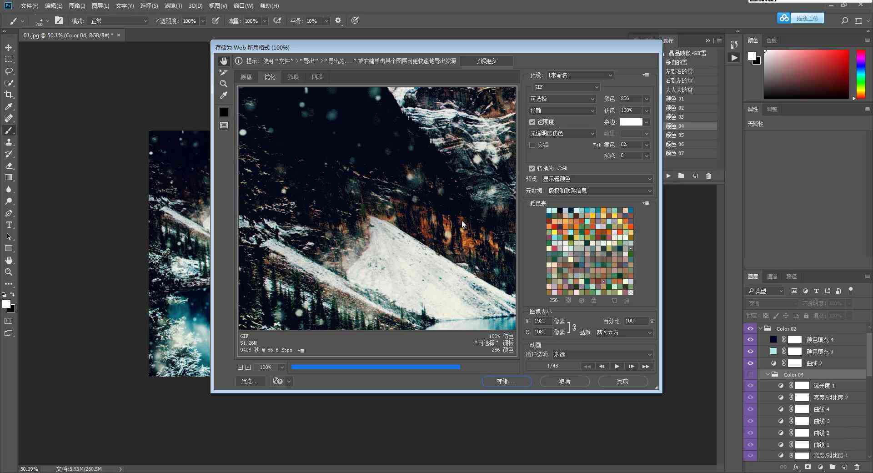Viewport: 873px width, 473px height.
Task: Select the 颜色 04 action row
Action: point(690,126)
